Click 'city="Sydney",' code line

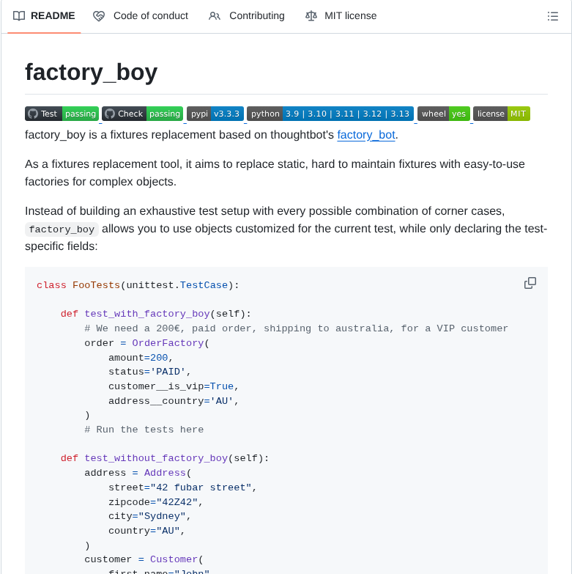pos(149,516)
